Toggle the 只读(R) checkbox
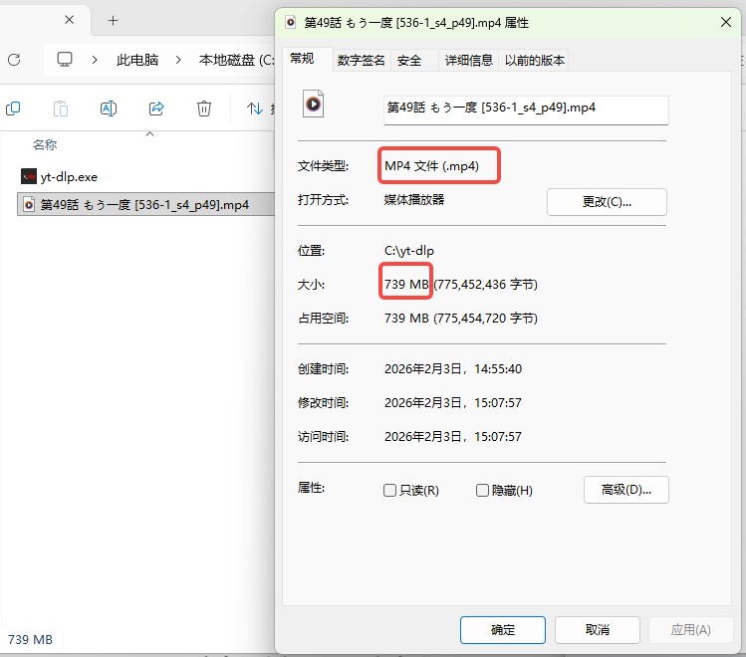 389,490
